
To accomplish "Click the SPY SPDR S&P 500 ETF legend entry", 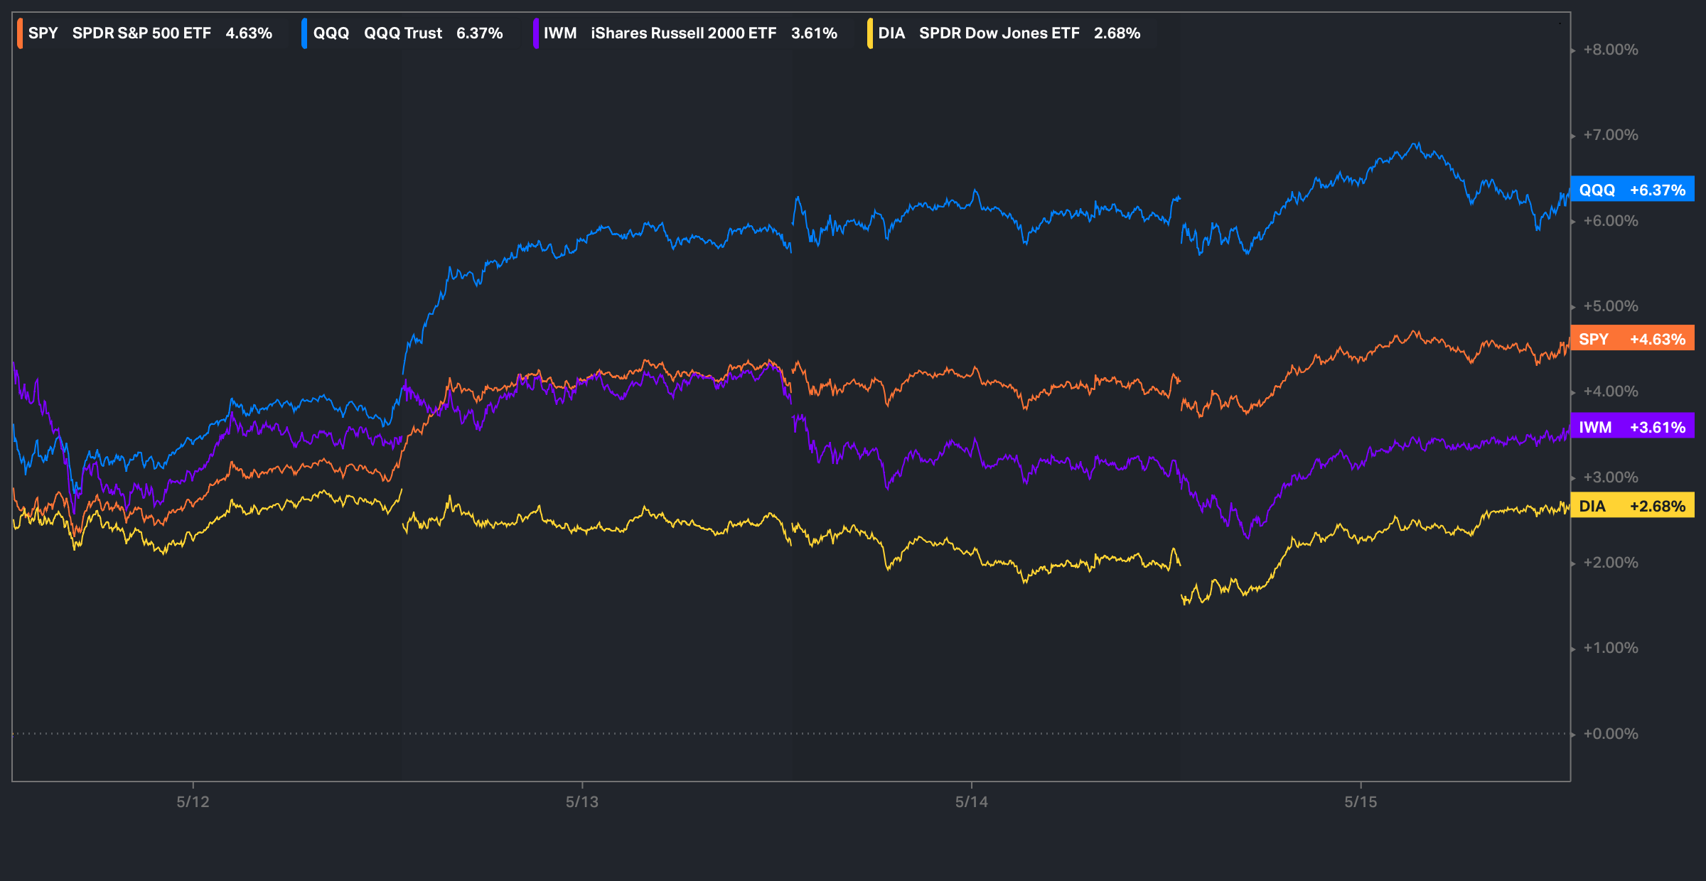I will pyautogui.click(x=149, y=33).
